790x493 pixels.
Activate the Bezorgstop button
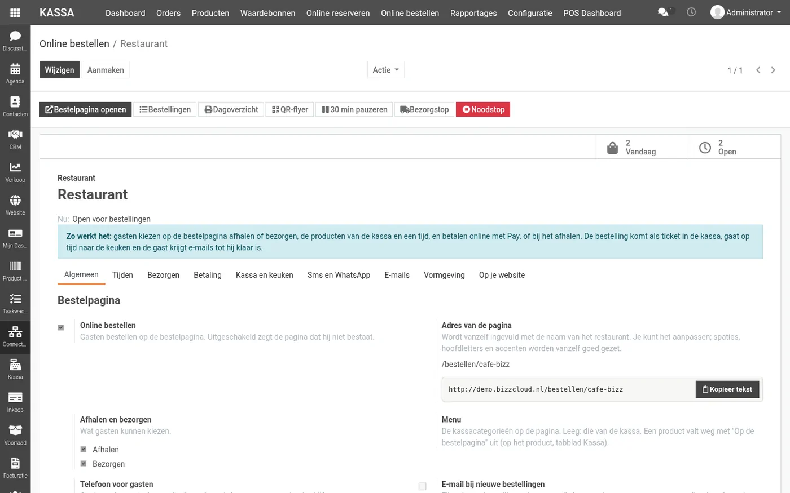[424, 109]
